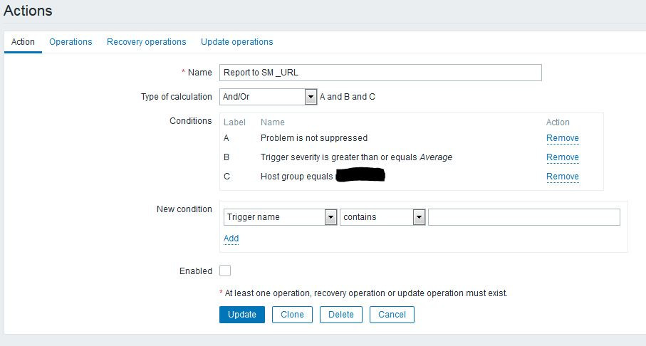
Task: Go to the Update operations tab
Action: point(236,42)
